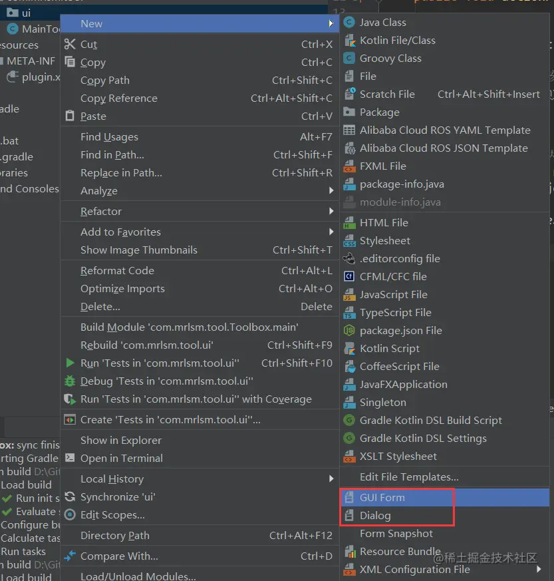
Task: Select Build Module 'com.mrlsm.tool.Toolbox.main'
Action: click(200, 327)
